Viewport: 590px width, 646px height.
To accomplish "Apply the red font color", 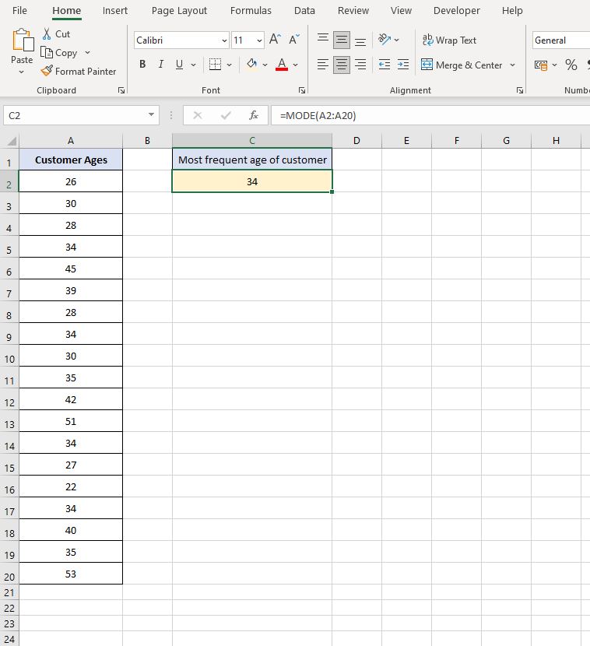I will [282, 65].
